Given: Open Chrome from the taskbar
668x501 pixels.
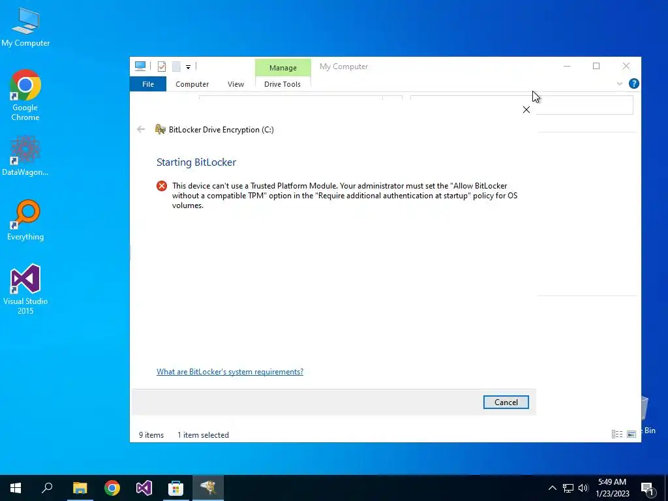Looking at the screenshot, I should pyautogui.click(x=112, y=488).
